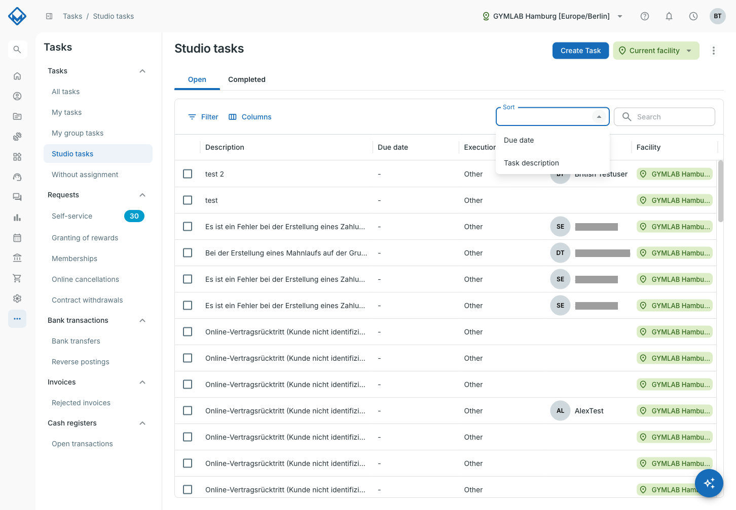Collapse the Requests section chevron

[142, 195]
